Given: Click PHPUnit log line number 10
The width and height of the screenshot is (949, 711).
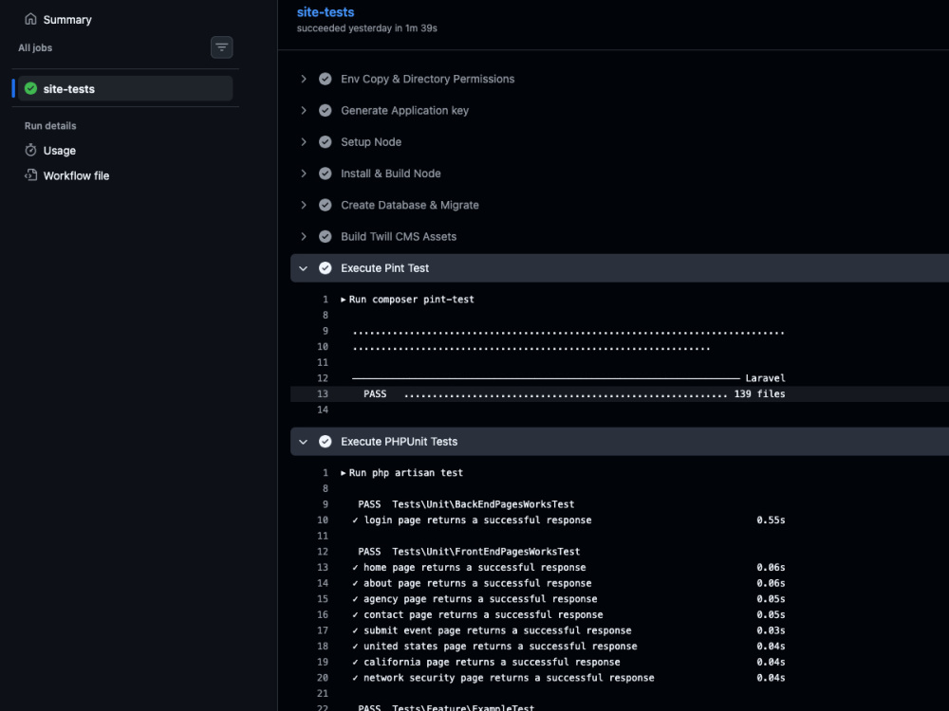Looking at the screenshot, I should click(x=323, y=520).
